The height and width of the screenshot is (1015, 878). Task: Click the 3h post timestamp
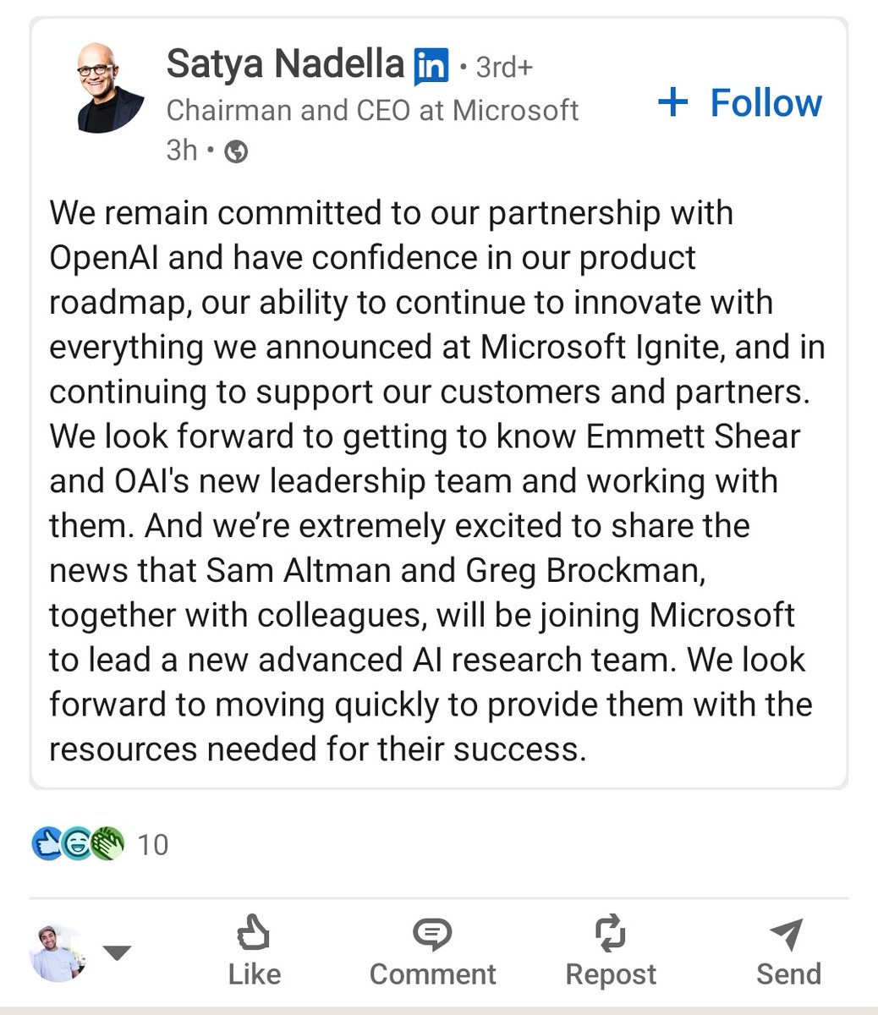(182, 151)
